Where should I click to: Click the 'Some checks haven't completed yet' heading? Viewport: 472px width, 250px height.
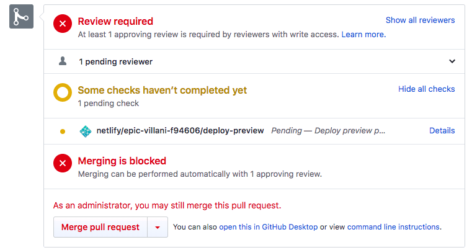162,91
